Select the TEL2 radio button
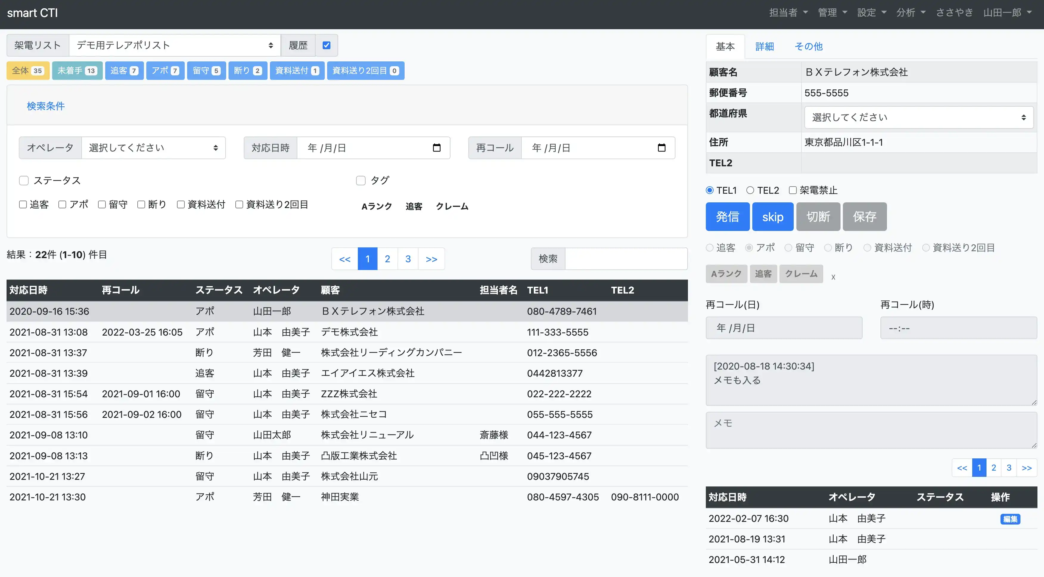 pos(751,190)
